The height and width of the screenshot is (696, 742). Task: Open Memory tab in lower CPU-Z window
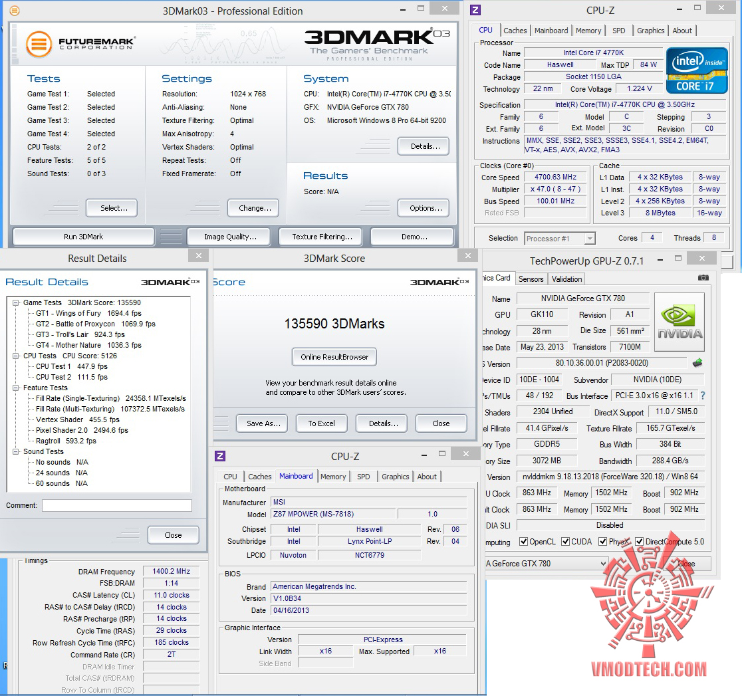pyautogui.click(x=333, y=477)
